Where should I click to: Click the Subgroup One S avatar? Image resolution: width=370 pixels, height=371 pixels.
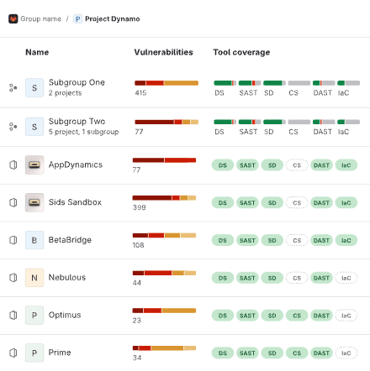[34, 87]
